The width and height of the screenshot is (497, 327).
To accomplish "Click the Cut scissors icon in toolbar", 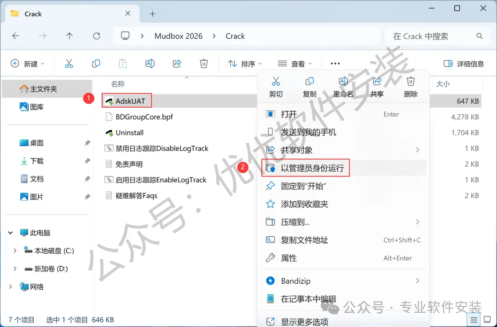I will tap(69, 64).
